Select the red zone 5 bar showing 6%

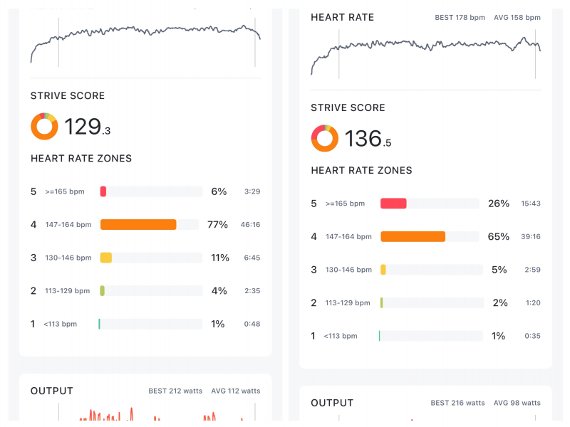tap(103, 191)
